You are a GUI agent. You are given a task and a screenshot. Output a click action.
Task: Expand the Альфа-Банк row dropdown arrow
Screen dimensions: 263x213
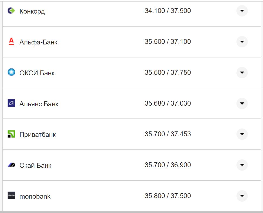242,42
